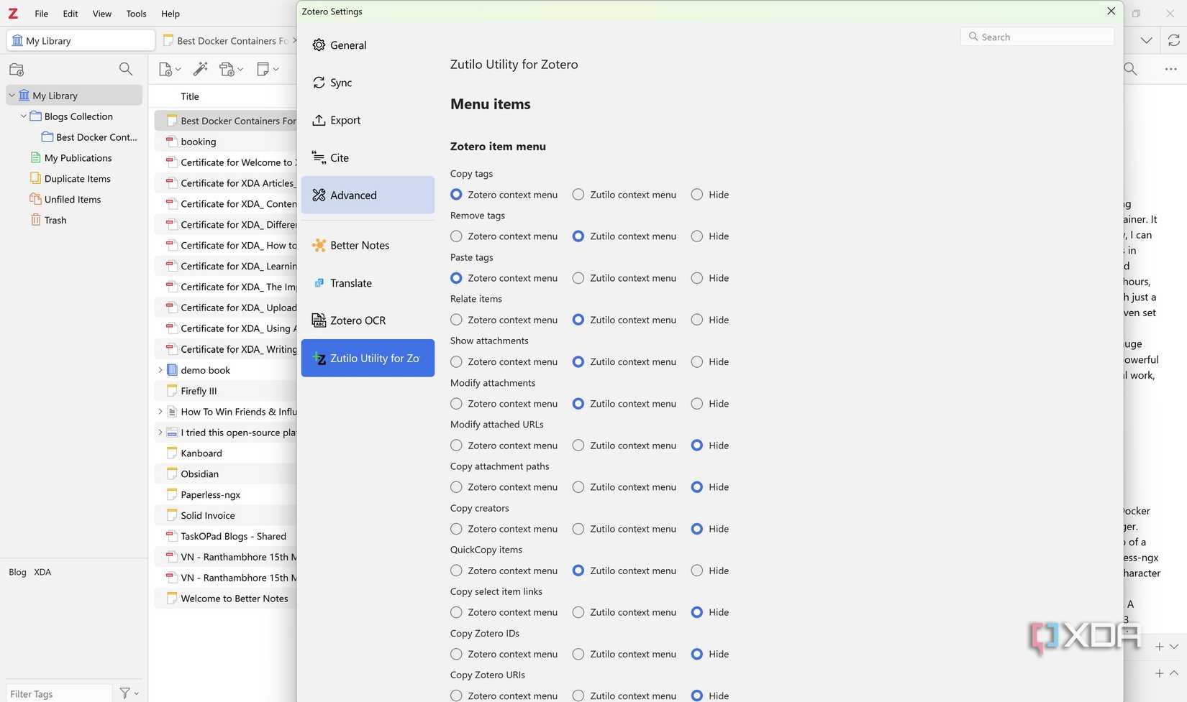Select the Obsidian item row
Image resolution: width=1187 pixels, height=702 pixels.
(225, 474)
